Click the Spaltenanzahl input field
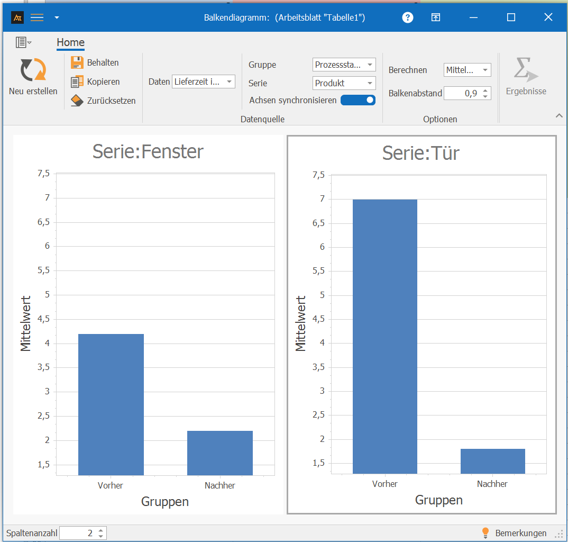 [78, 533]
